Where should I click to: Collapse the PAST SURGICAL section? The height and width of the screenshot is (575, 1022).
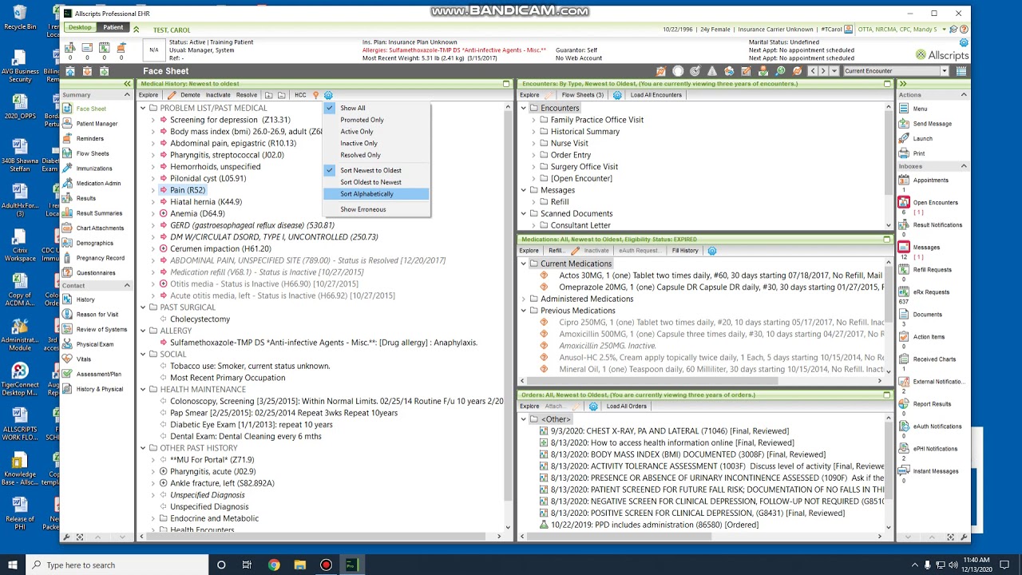pos(143,307)
